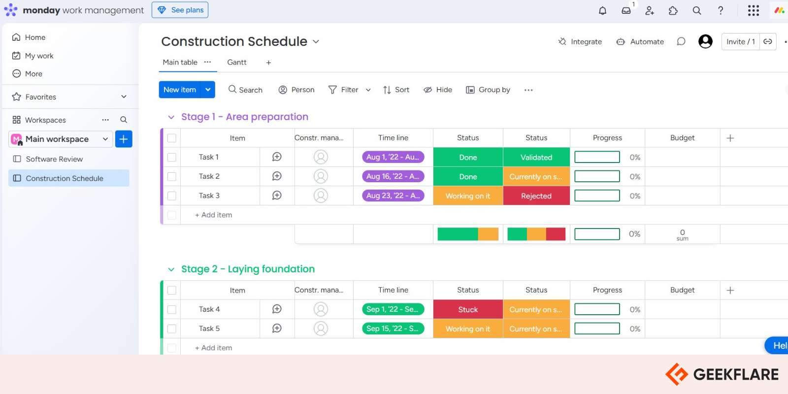Click the Automate button
Screen dimensions: 788x394
coord(640,42)
